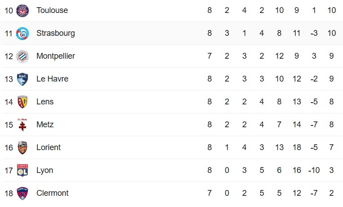Viewport: 343px width, 207px height.
Task: Select the Lens team name
Action: click(x=45, y=102)
